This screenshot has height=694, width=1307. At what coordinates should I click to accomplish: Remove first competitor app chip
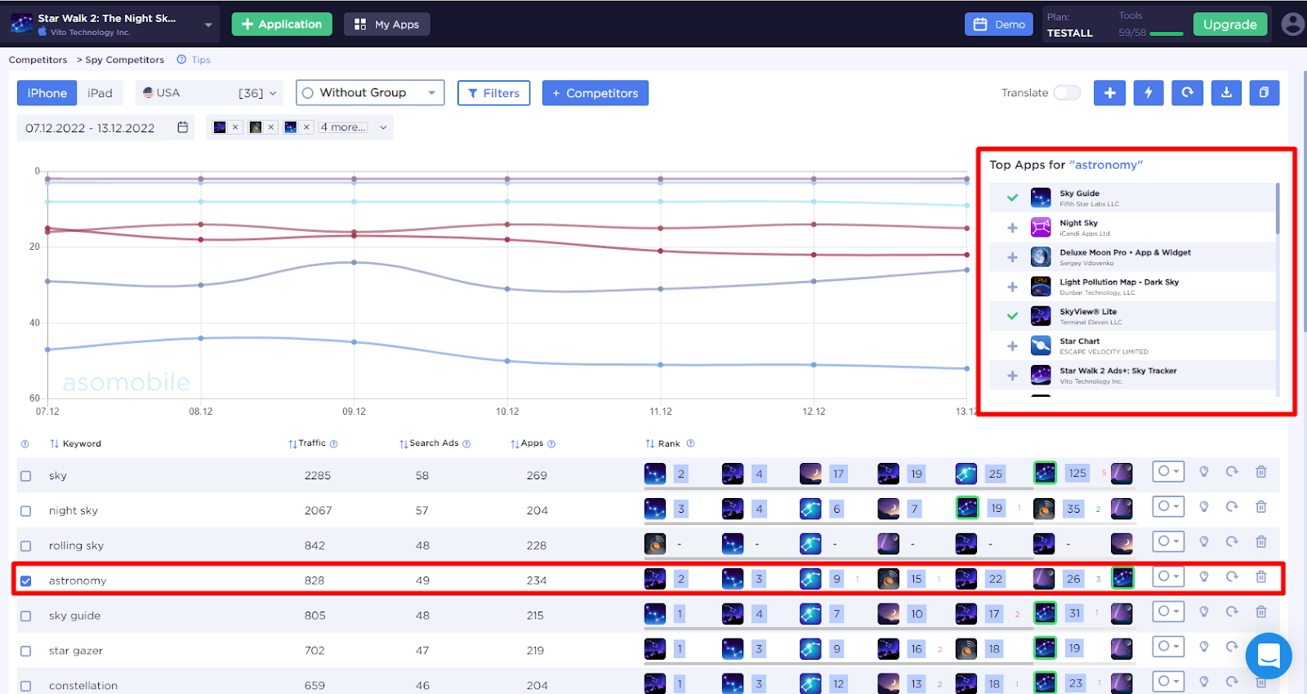coord(235,127)
